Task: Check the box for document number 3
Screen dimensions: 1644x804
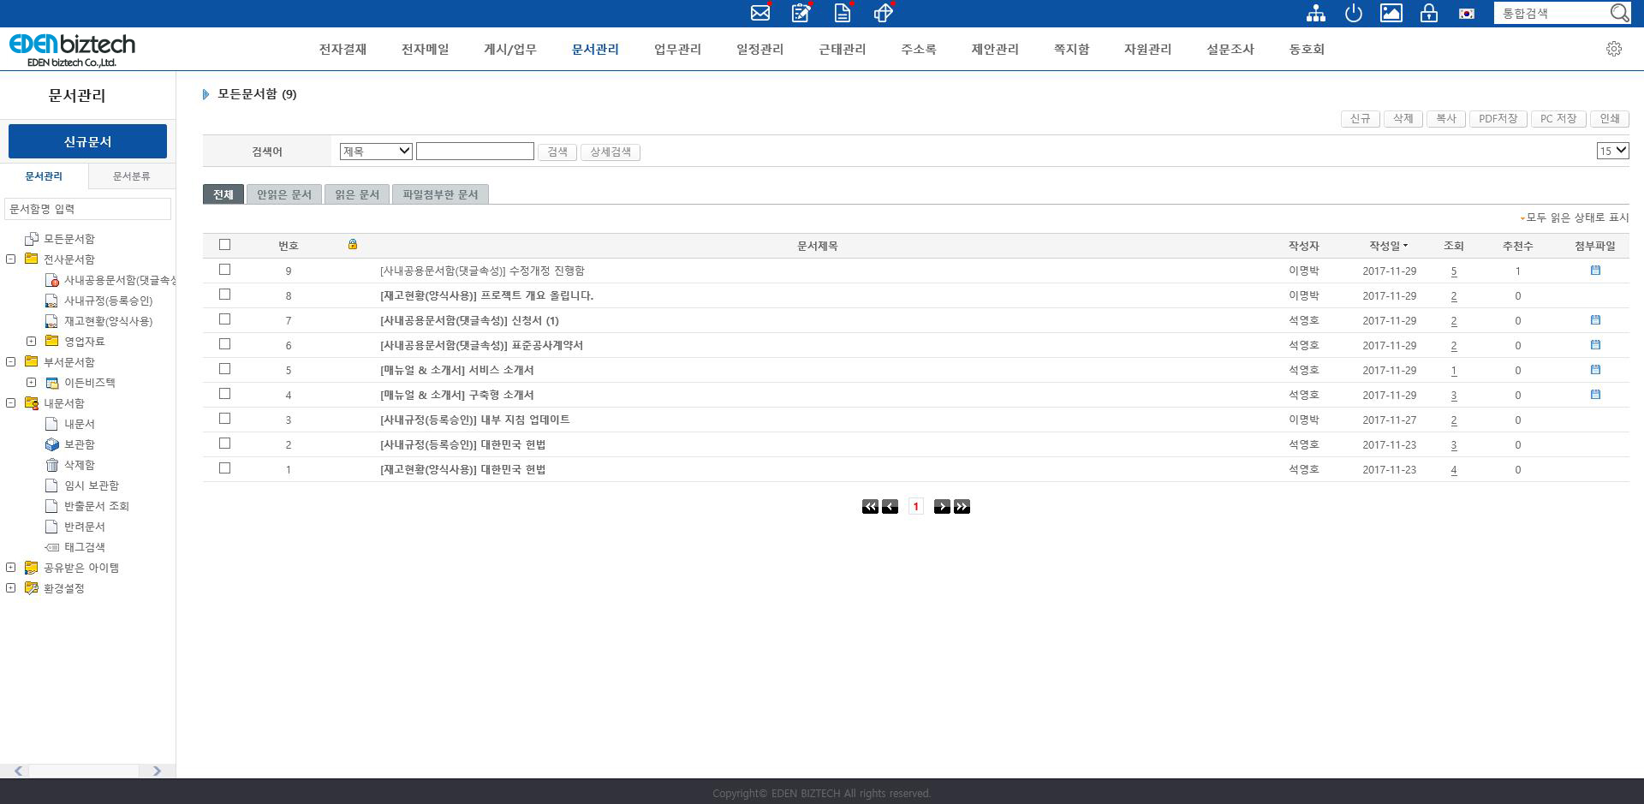Action: (224, 419)
